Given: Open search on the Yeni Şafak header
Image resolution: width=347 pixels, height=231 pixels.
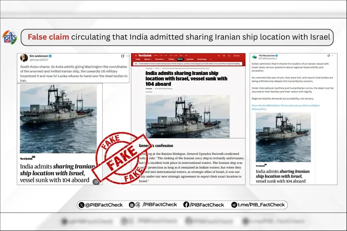Looking at the screenshot, I should pyautogui.click(x=219, y=56).
